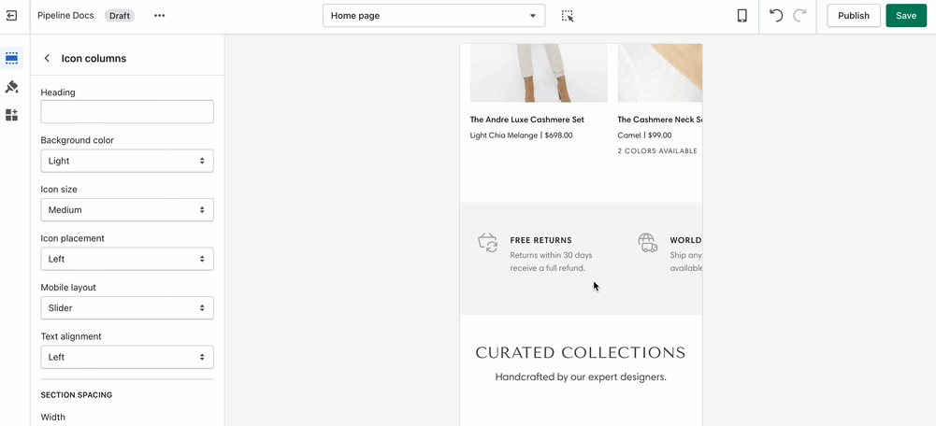Click into the Heading text field
The width and height of the screenshot is (936, 426).
pyautogui.click(x=127, y=112)
